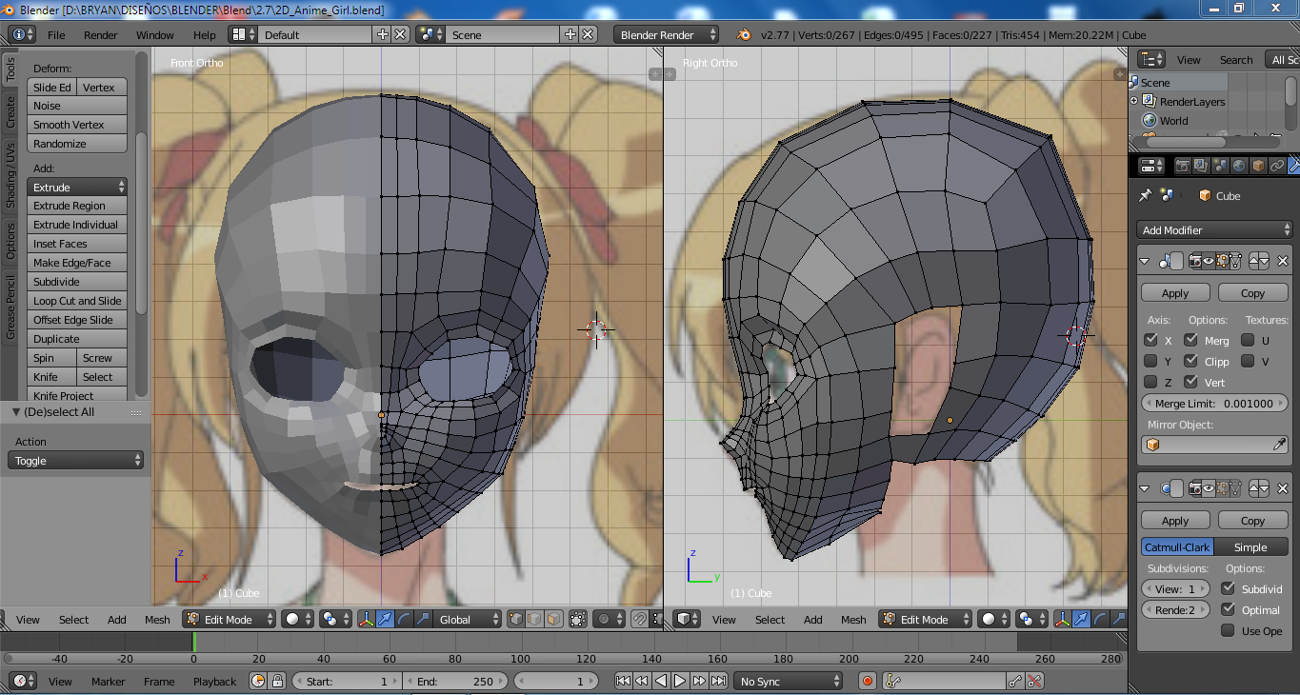This screenshot has height=695, width=1300.
Task: Open the Window menu
Action: tap(155, 34)
